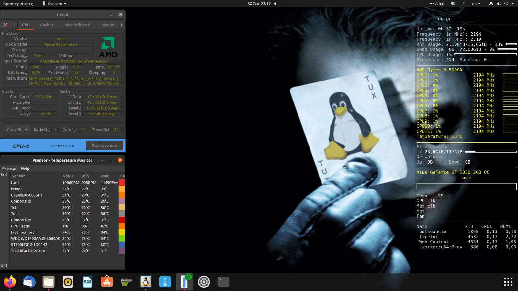Image resolution: width=518 pixels, height=291 pixels.
Task: Open the gear-with-play settings dock icon
Action: click(x=204, y=282)
